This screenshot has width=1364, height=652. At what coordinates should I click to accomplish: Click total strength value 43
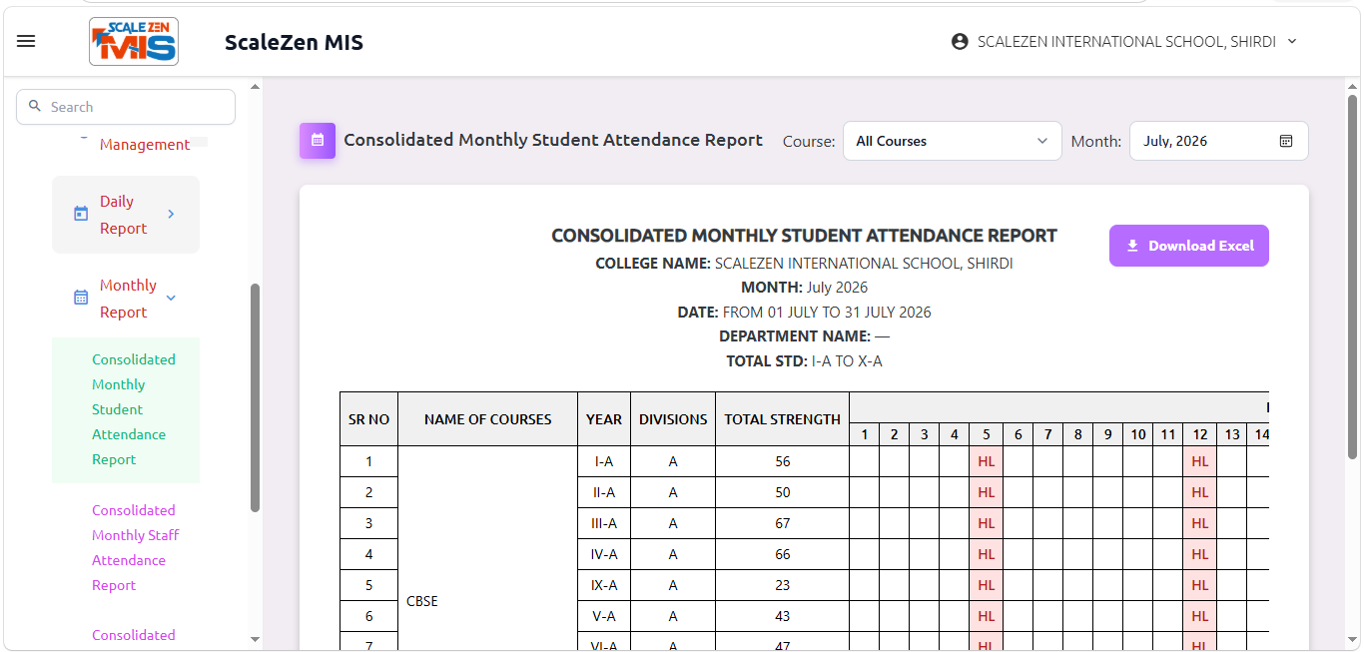[782, 616]
